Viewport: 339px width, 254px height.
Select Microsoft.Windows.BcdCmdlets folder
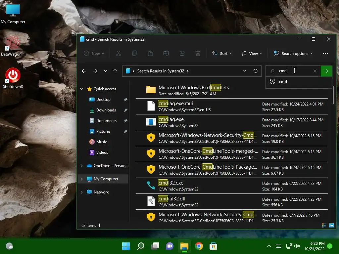coord(231,91)
